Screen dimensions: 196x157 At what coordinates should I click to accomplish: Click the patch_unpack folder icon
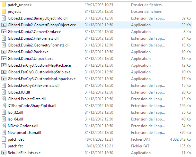(4, 5)
